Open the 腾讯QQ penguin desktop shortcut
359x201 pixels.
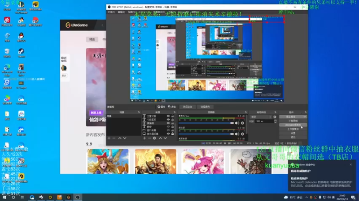21,37
